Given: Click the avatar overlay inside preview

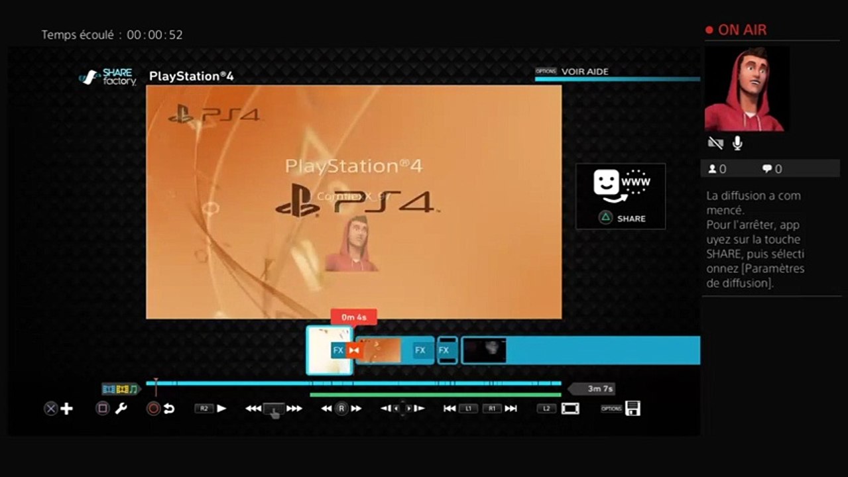Looking at the screenshot, I should coord(351,243).
